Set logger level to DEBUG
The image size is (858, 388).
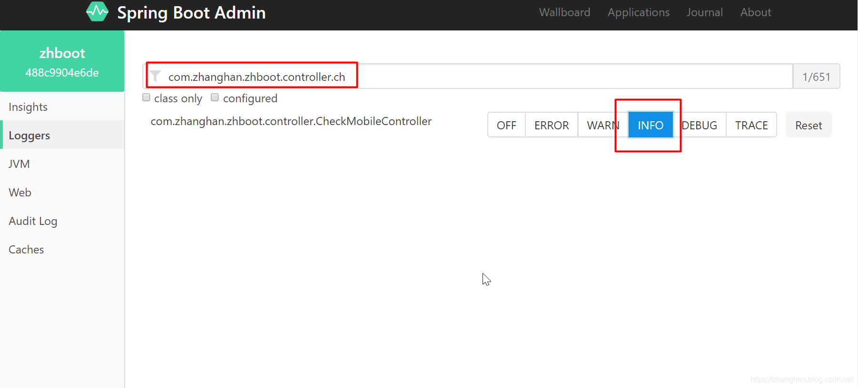700,125
